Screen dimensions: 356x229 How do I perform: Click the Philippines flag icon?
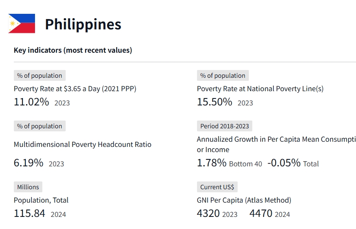[x=22, y=24]
